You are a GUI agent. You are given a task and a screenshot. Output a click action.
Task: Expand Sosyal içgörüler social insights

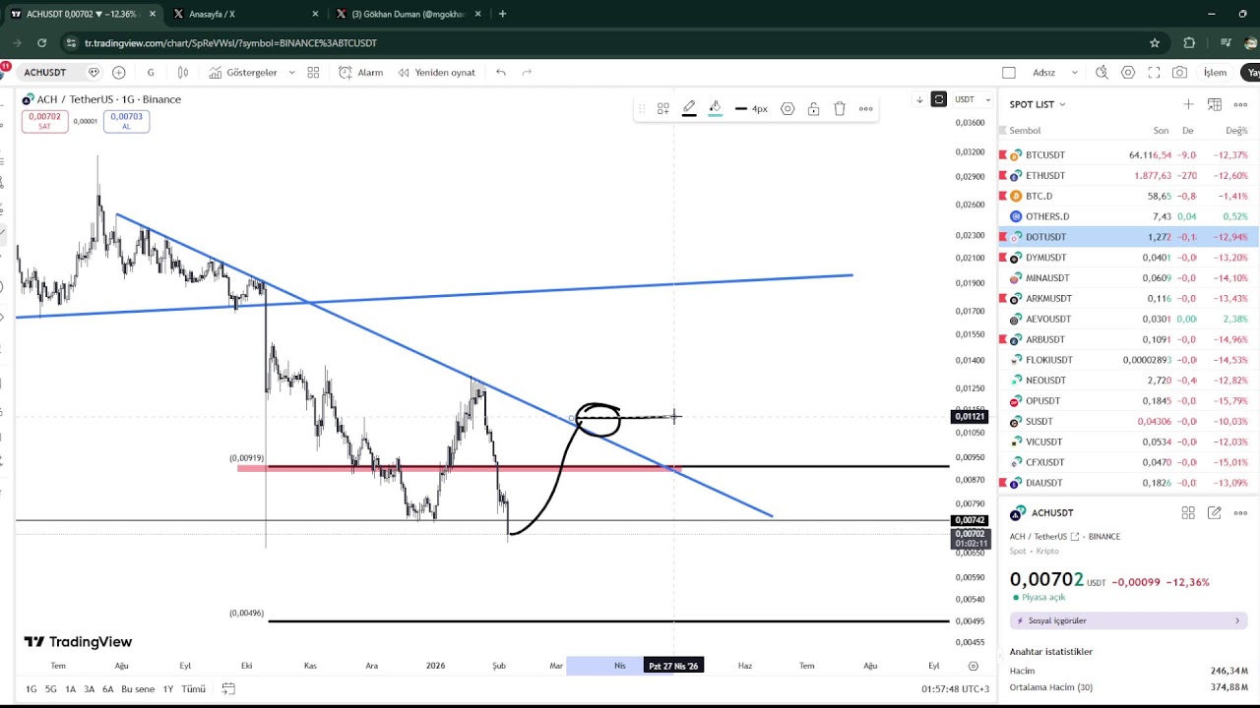(x=1129, y=620)
